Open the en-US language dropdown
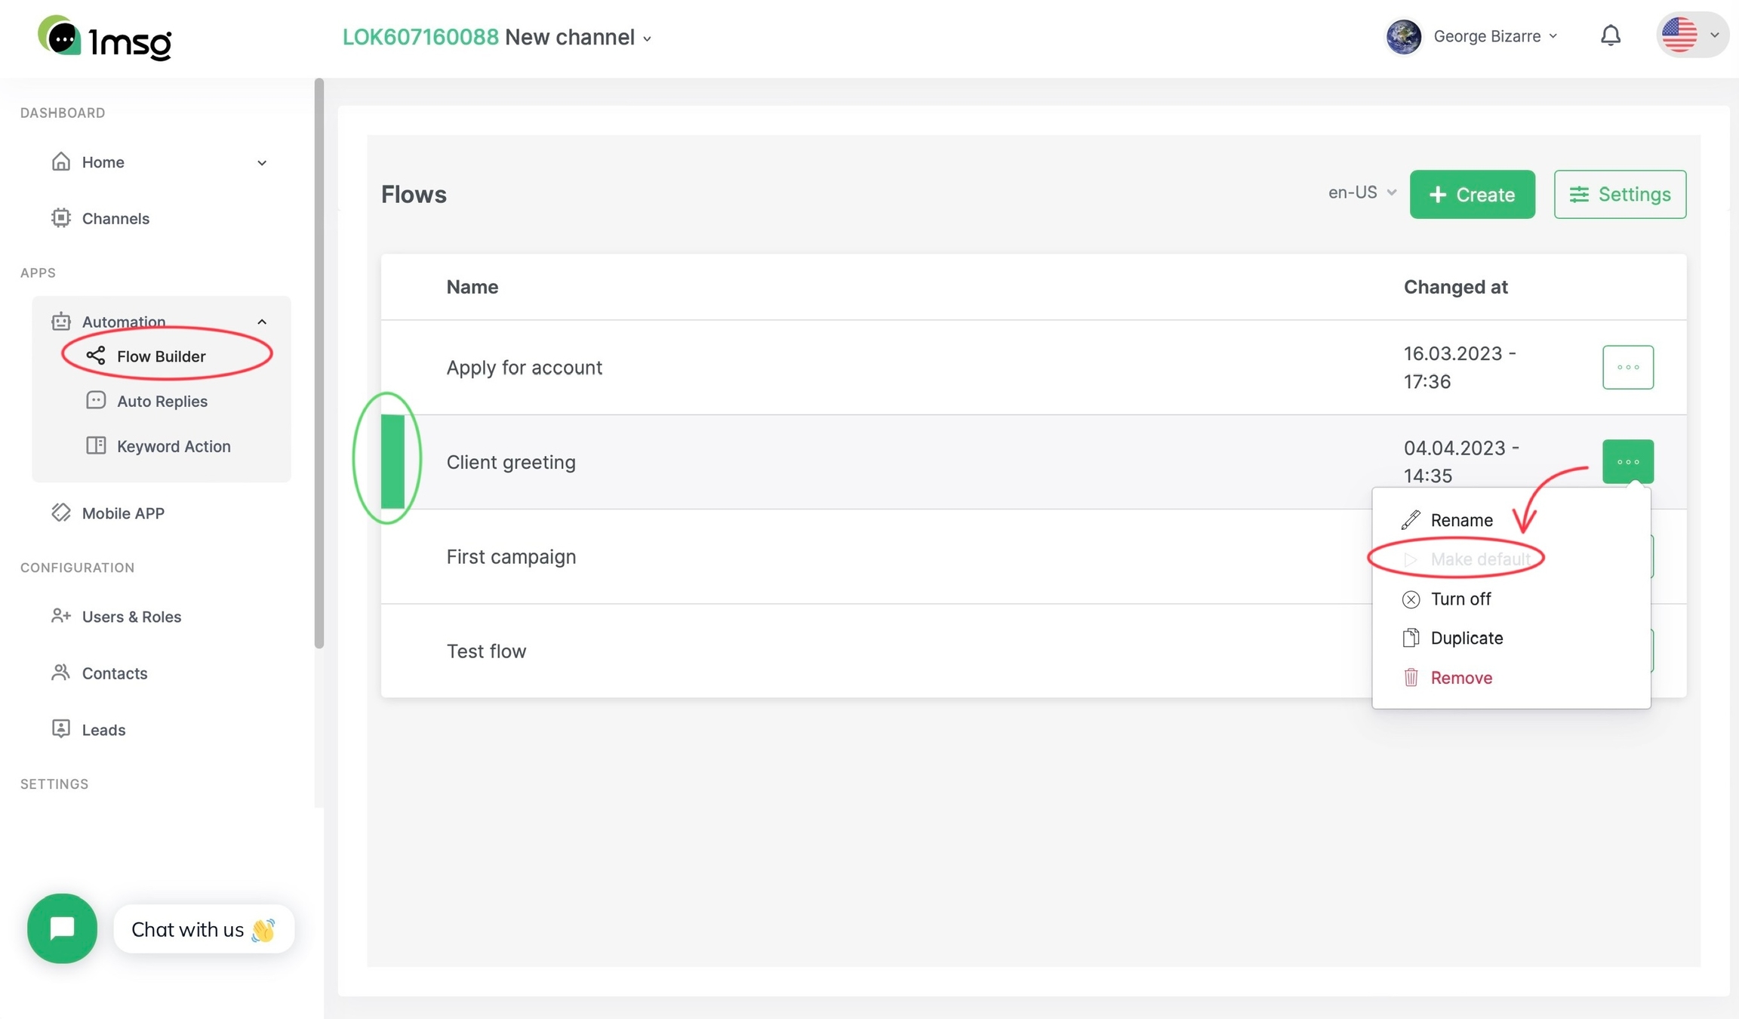The image size is (1739, 1019). click(x=1362, y=192)
